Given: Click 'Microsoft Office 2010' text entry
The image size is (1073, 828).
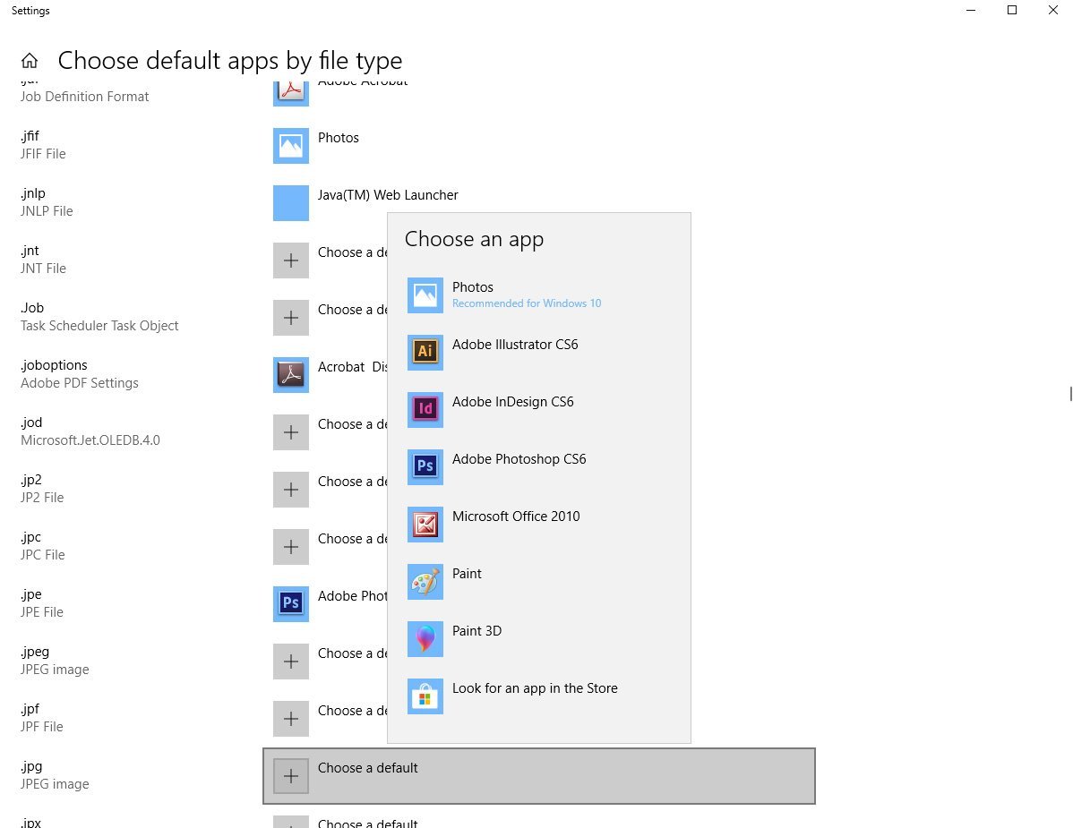Looking at the screenshot, I should [516, 516].
